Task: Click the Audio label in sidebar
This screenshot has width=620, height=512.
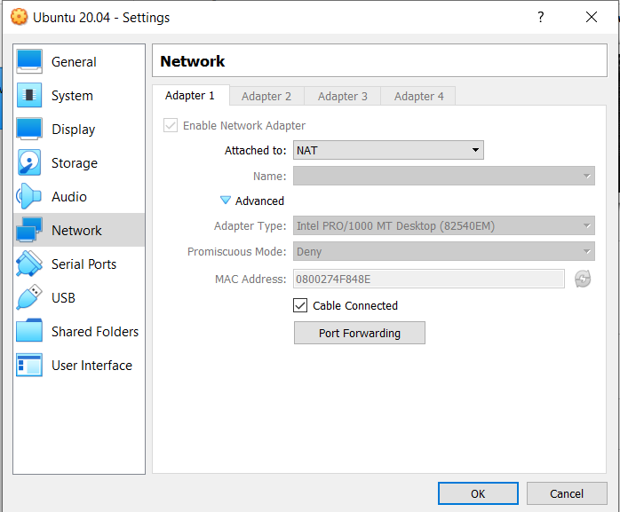Action: [69, 197]
